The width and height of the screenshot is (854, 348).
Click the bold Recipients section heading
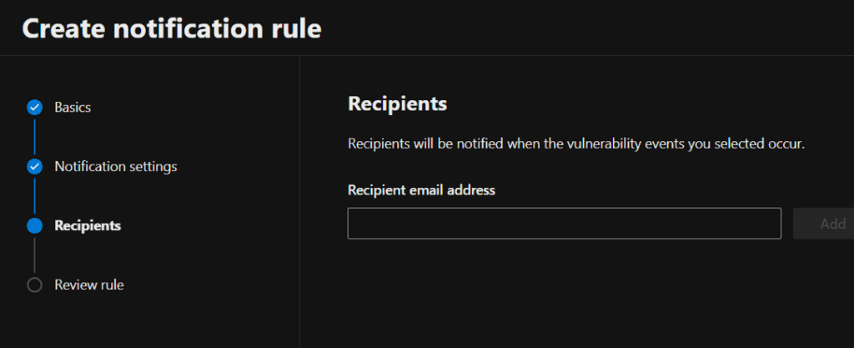397,104
